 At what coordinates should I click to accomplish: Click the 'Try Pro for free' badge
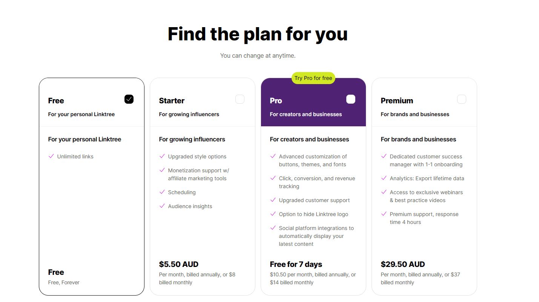[313, 78]
